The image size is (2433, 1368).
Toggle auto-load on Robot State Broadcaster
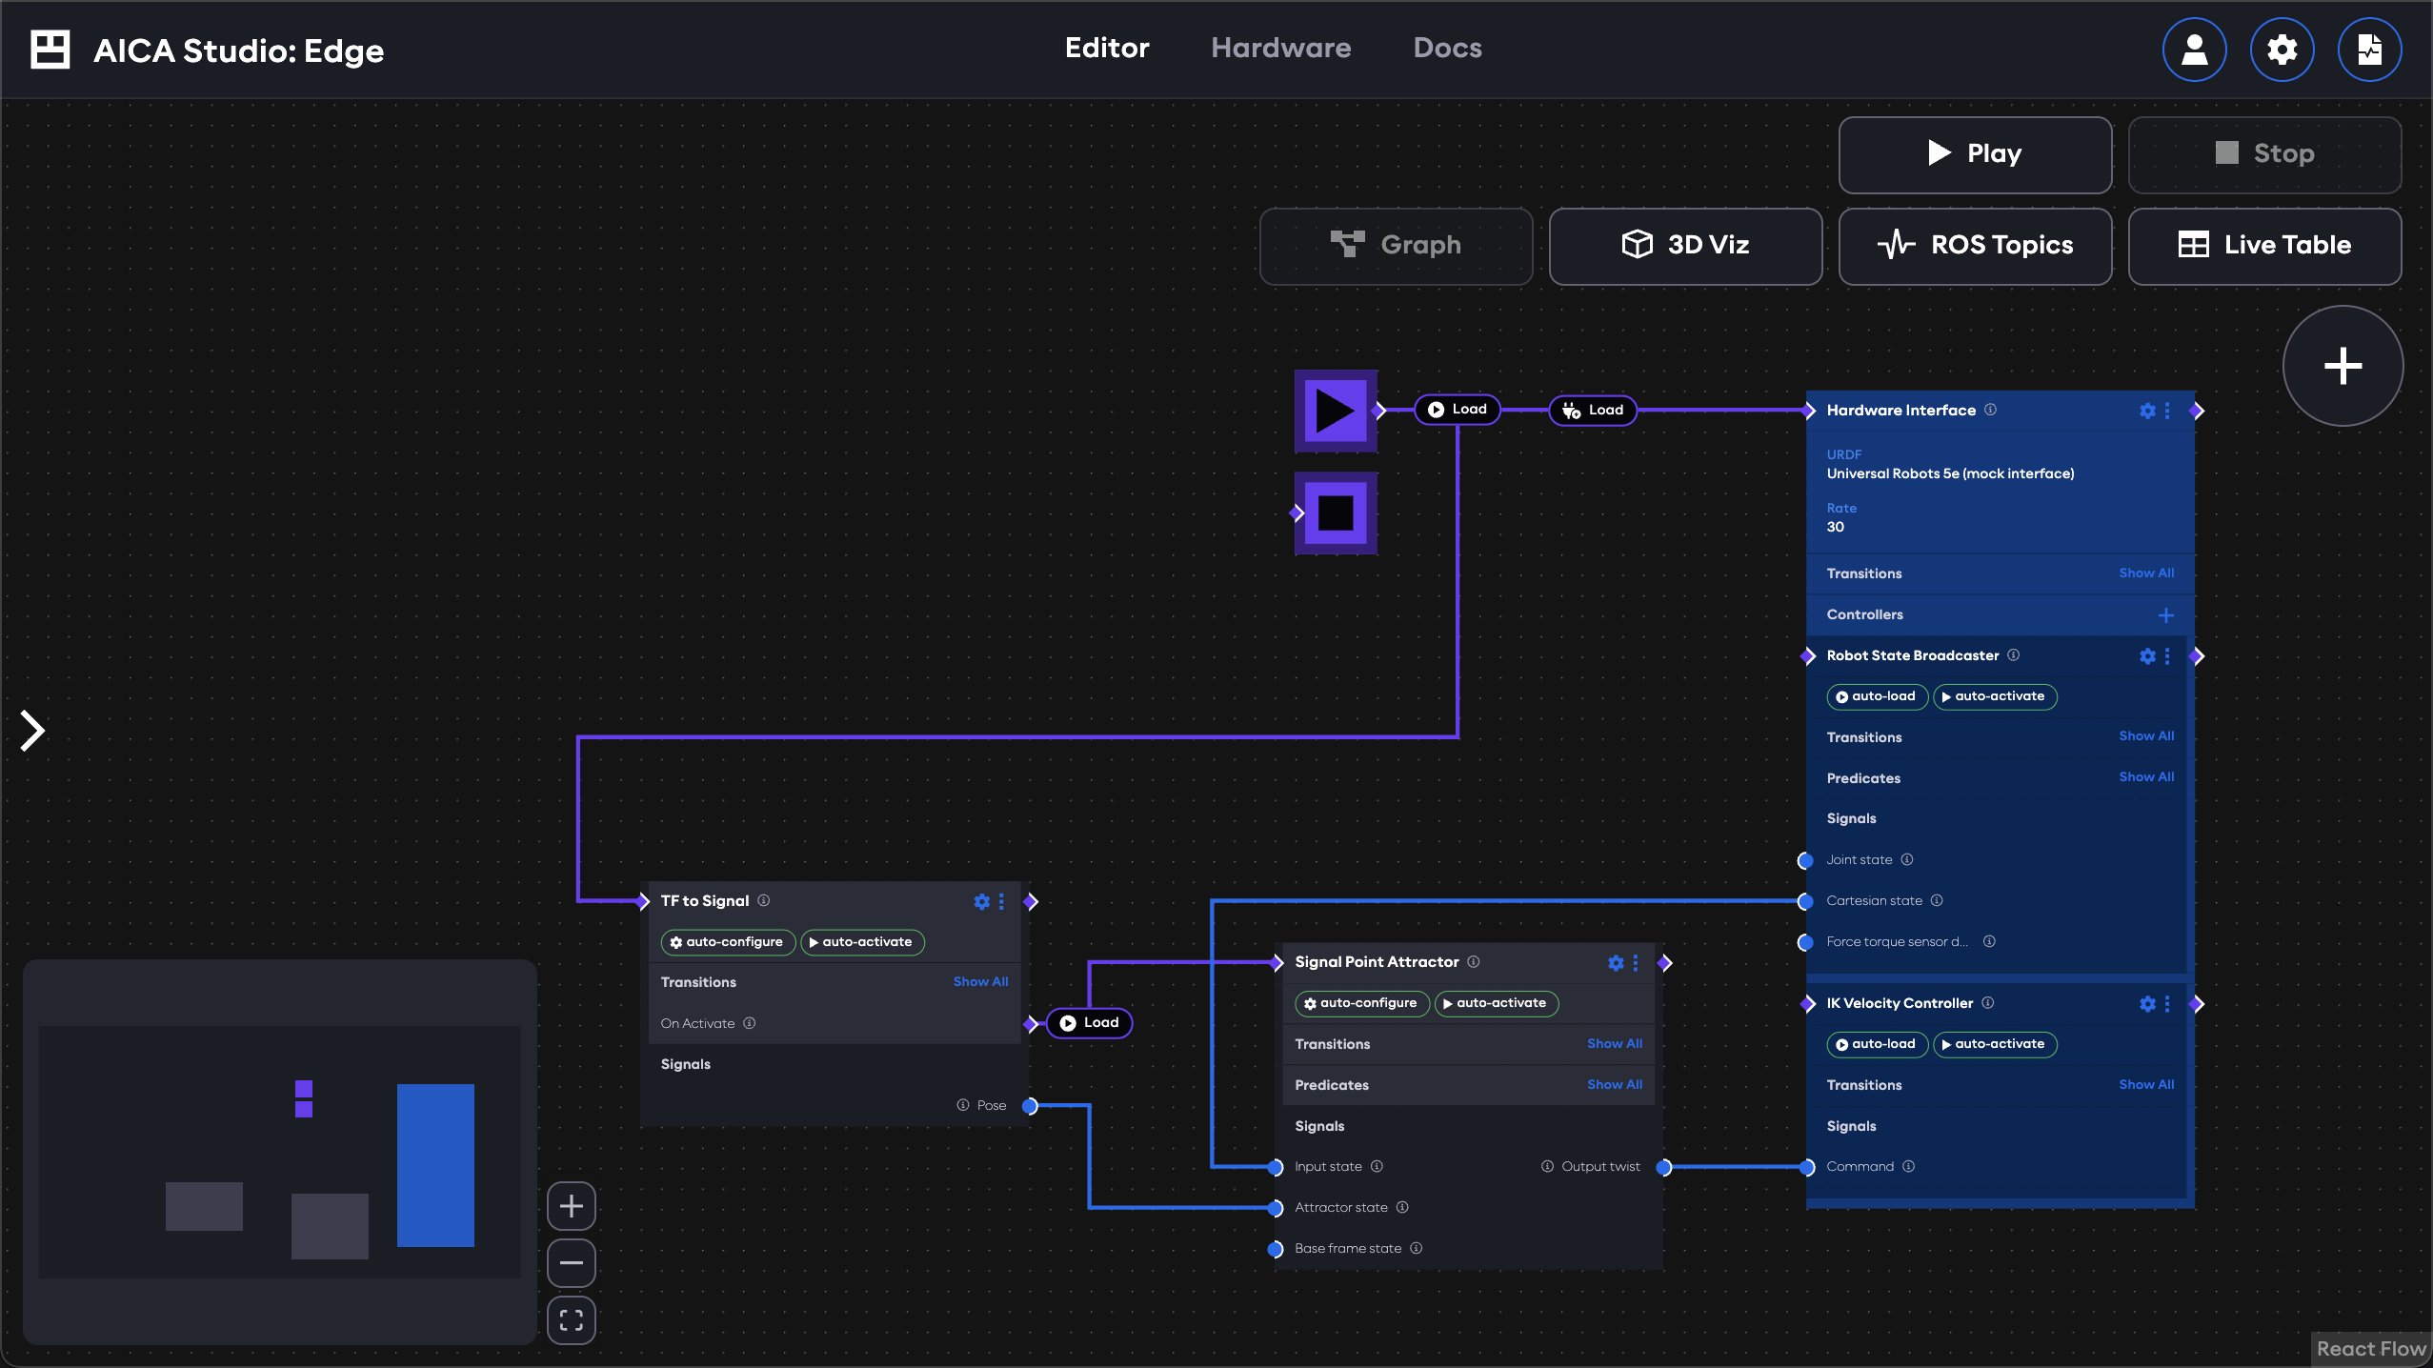[x=1877, y=696]
